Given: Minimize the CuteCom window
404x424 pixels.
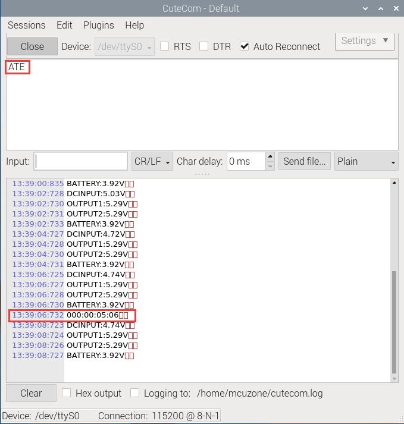Looking at the screenshot, I should pyautogui.click(x=365, y=8).
